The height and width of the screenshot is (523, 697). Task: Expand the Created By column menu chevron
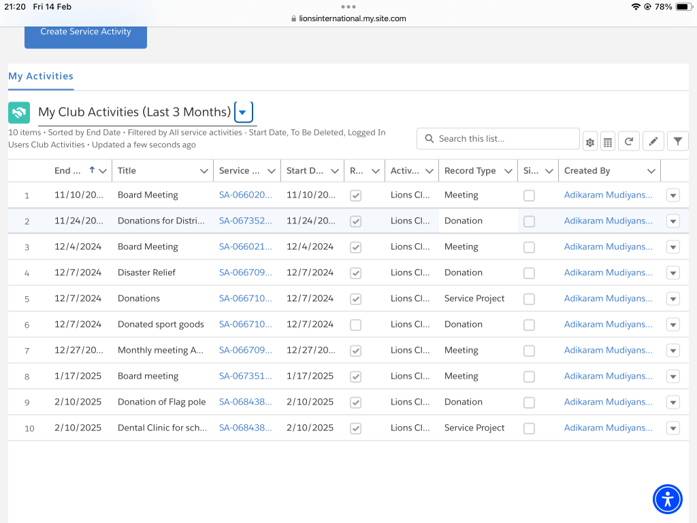point(651,171)
